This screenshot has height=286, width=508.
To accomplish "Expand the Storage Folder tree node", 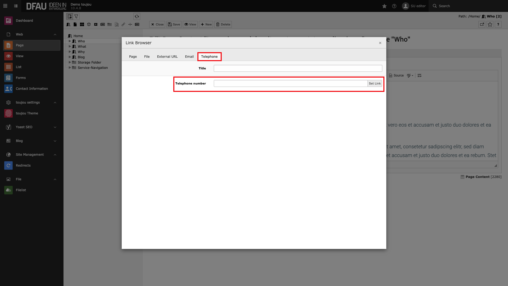I will pyautogui.click(x=70, y=62).
